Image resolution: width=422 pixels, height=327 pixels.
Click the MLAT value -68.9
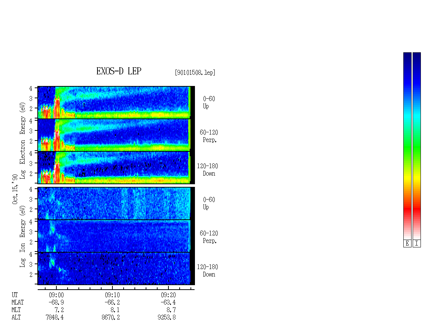click(x=56, y=302)
